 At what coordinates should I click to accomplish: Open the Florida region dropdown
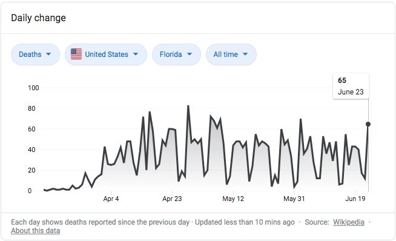(176, 54)
